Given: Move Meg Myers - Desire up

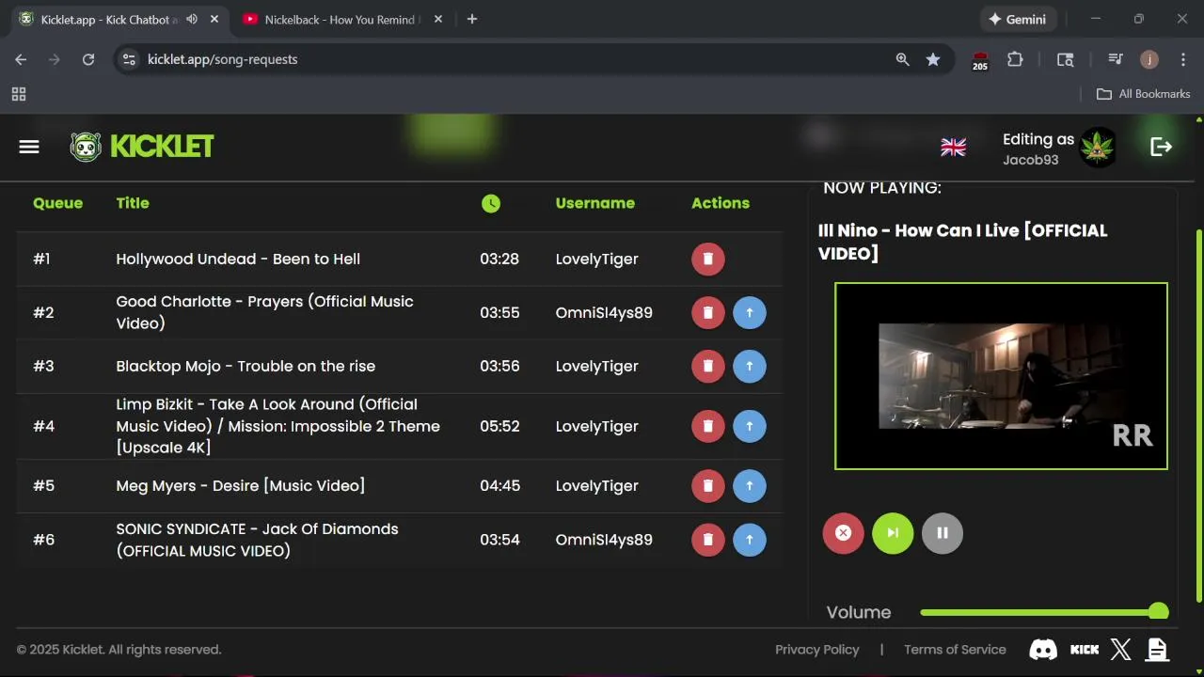Looking at the screenshot, I should pos(750,485).
